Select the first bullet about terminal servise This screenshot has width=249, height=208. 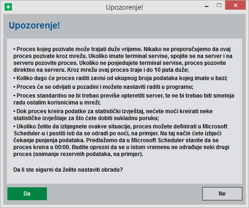[x=124, y=59]
